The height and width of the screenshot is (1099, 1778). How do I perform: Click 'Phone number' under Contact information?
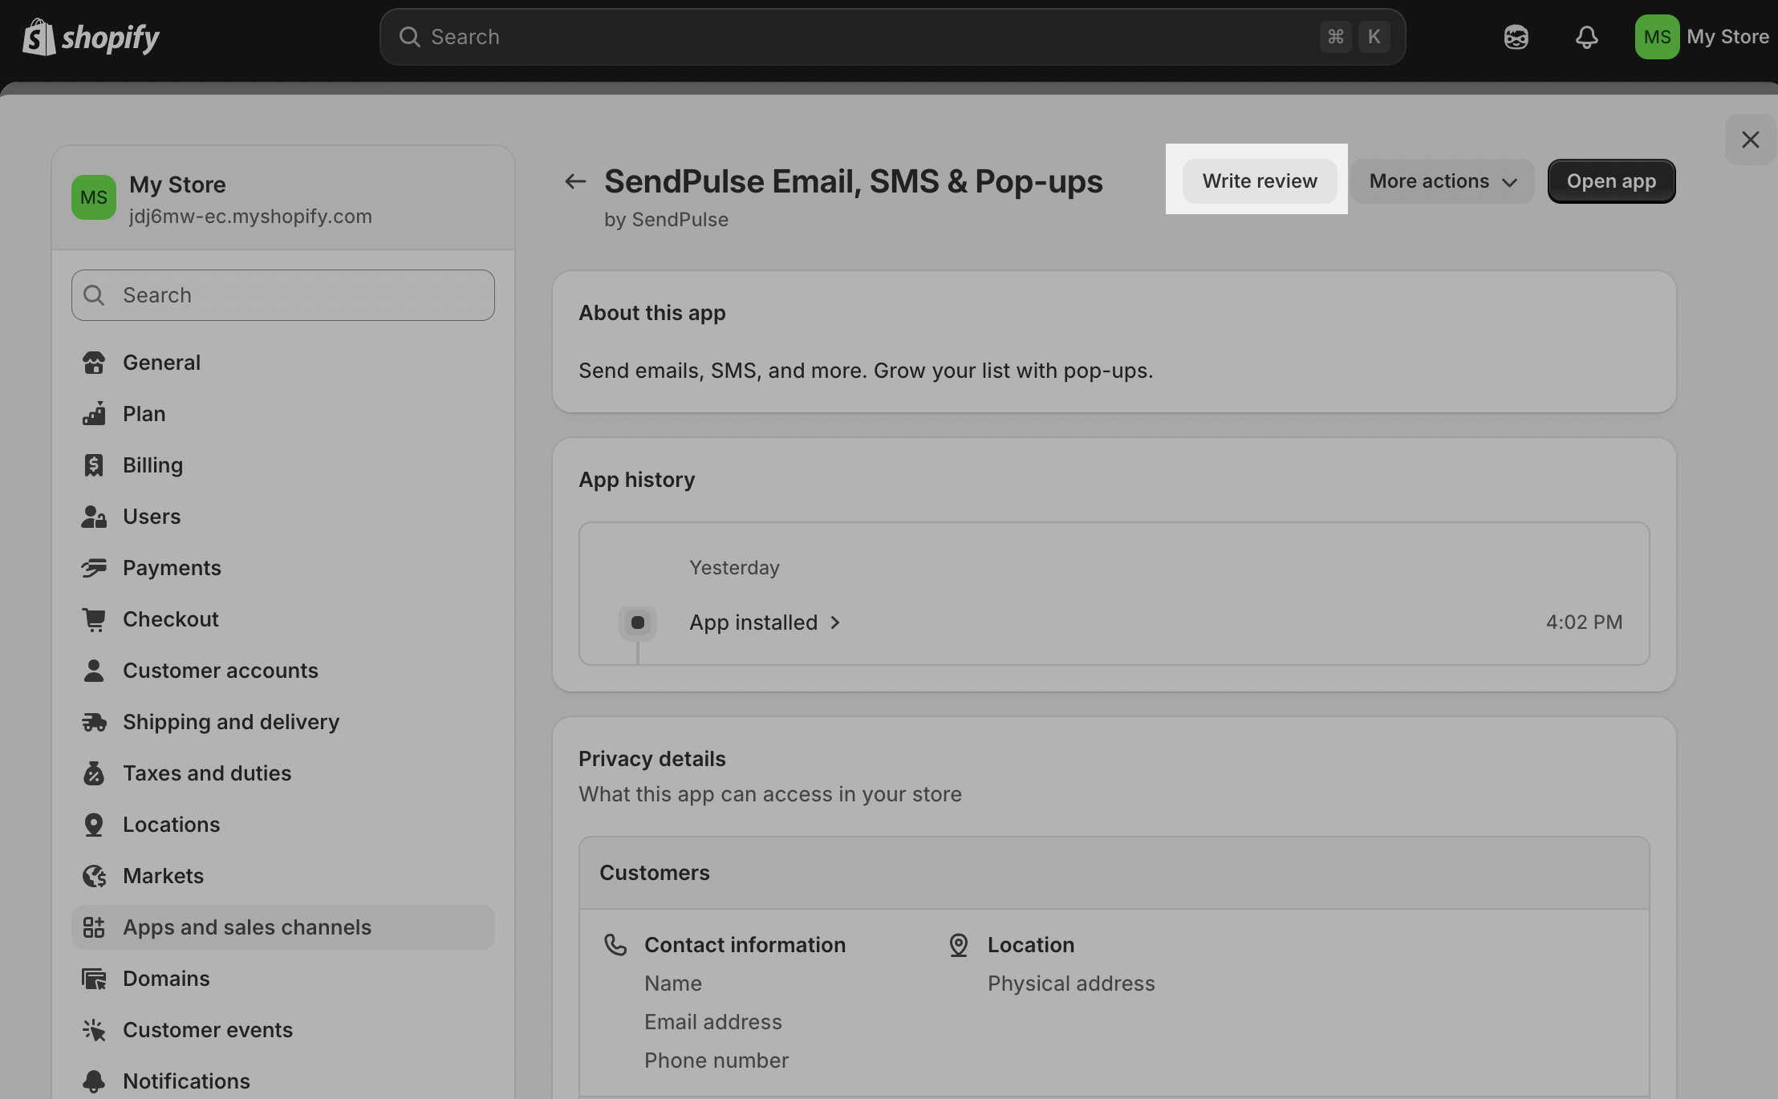click(716, 1060)
